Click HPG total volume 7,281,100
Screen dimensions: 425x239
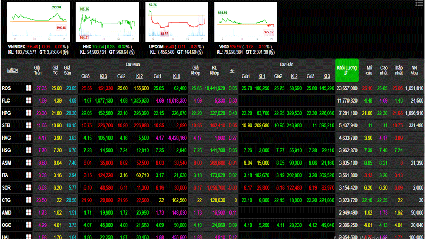tap(348, 113)
